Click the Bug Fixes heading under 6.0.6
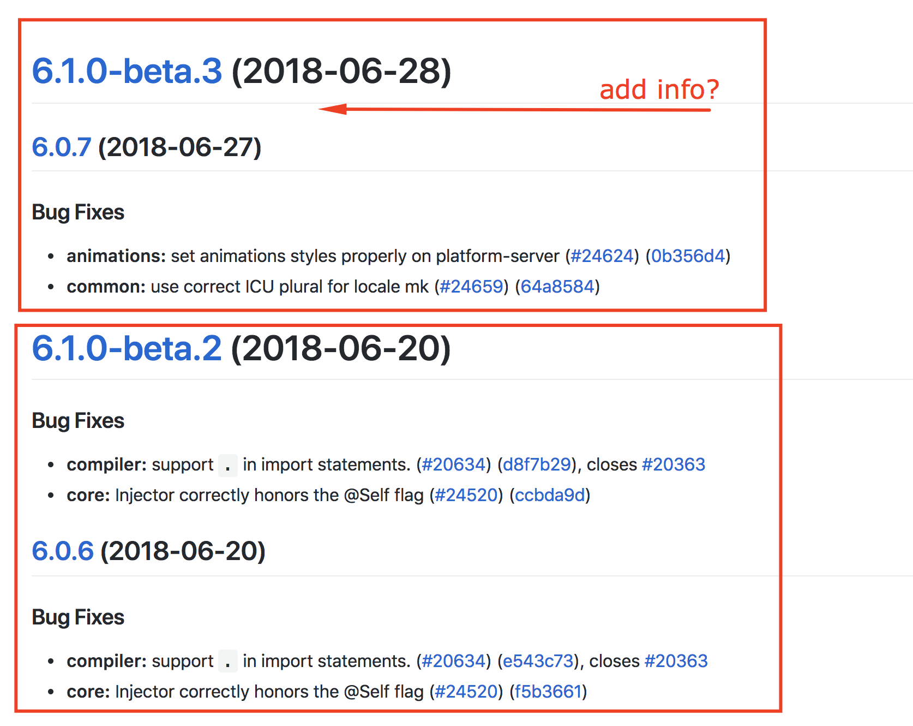The height and width of the screenshot is (726, 913). (x=77, y=617)
